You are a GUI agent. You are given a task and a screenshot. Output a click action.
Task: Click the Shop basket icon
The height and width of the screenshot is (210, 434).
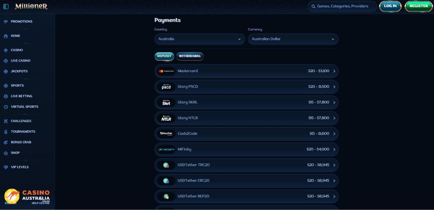(x=6, y=153)
